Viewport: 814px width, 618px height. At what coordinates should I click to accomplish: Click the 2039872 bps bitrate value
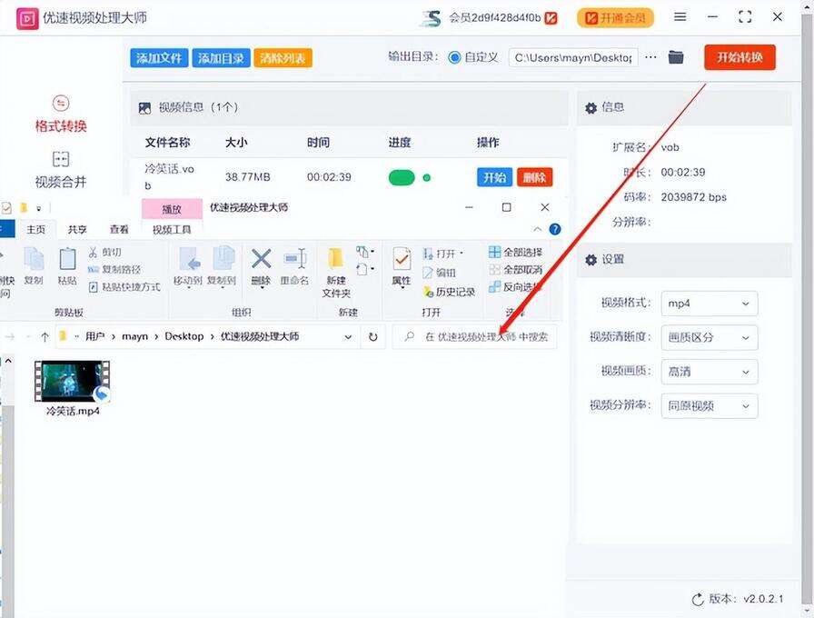693,197
